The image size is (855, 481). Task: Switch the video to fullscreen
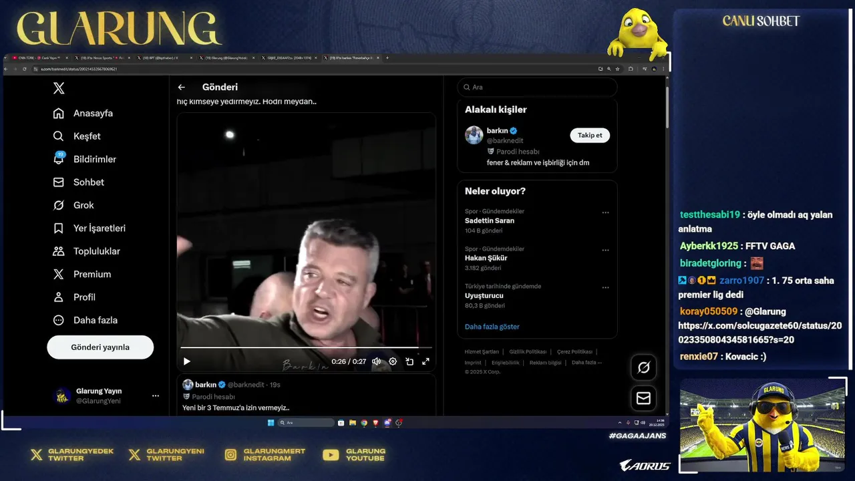tap(425, 361)
